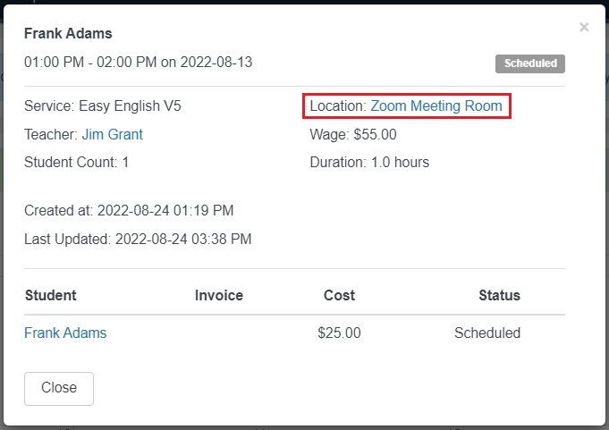Viewport: 609px width, 430px height.
Task: Click the Student Count: 1 text
Action: coord(77,162)
